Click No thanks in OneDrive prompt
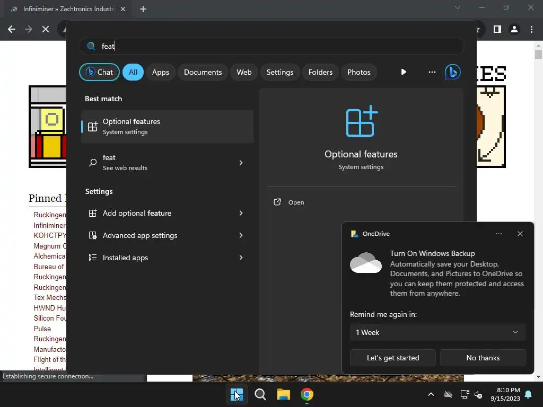543x407 pixels. (x=483, y=358)
